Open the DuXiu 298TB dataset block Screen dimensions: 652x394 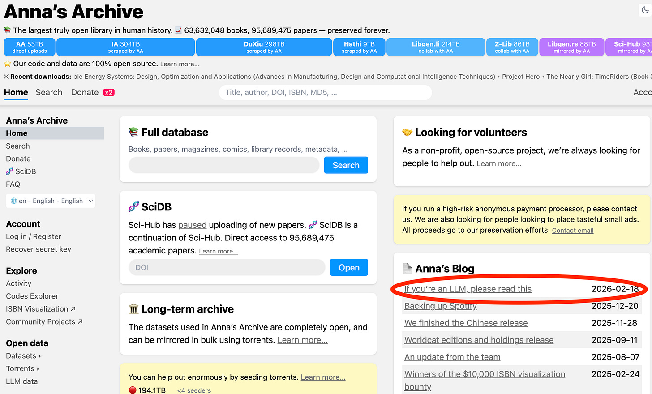pos(264,47)
